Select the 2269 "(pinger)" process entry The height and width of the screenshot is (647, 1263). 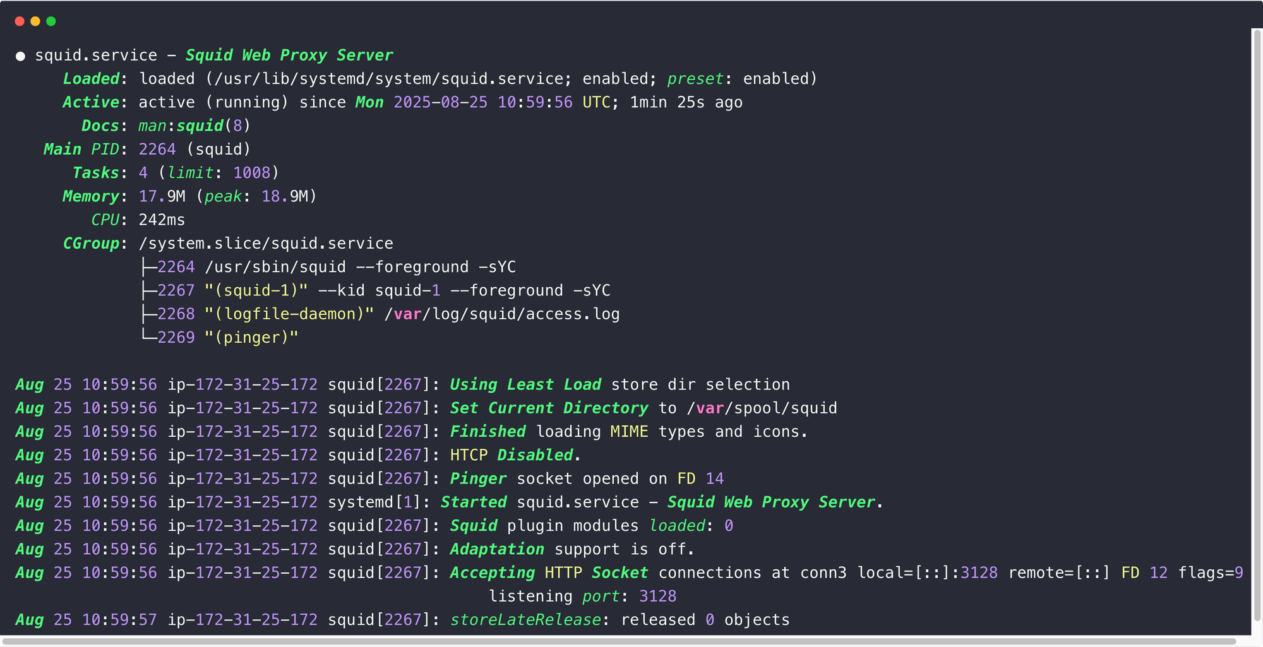pos(227,338)
